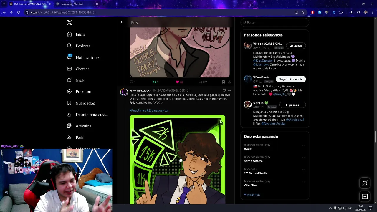The height and width of the screenshot is (212, 377).
Task: Open media controls icon in toolbar
Action: pyautogui.click(x=358, y=12)
